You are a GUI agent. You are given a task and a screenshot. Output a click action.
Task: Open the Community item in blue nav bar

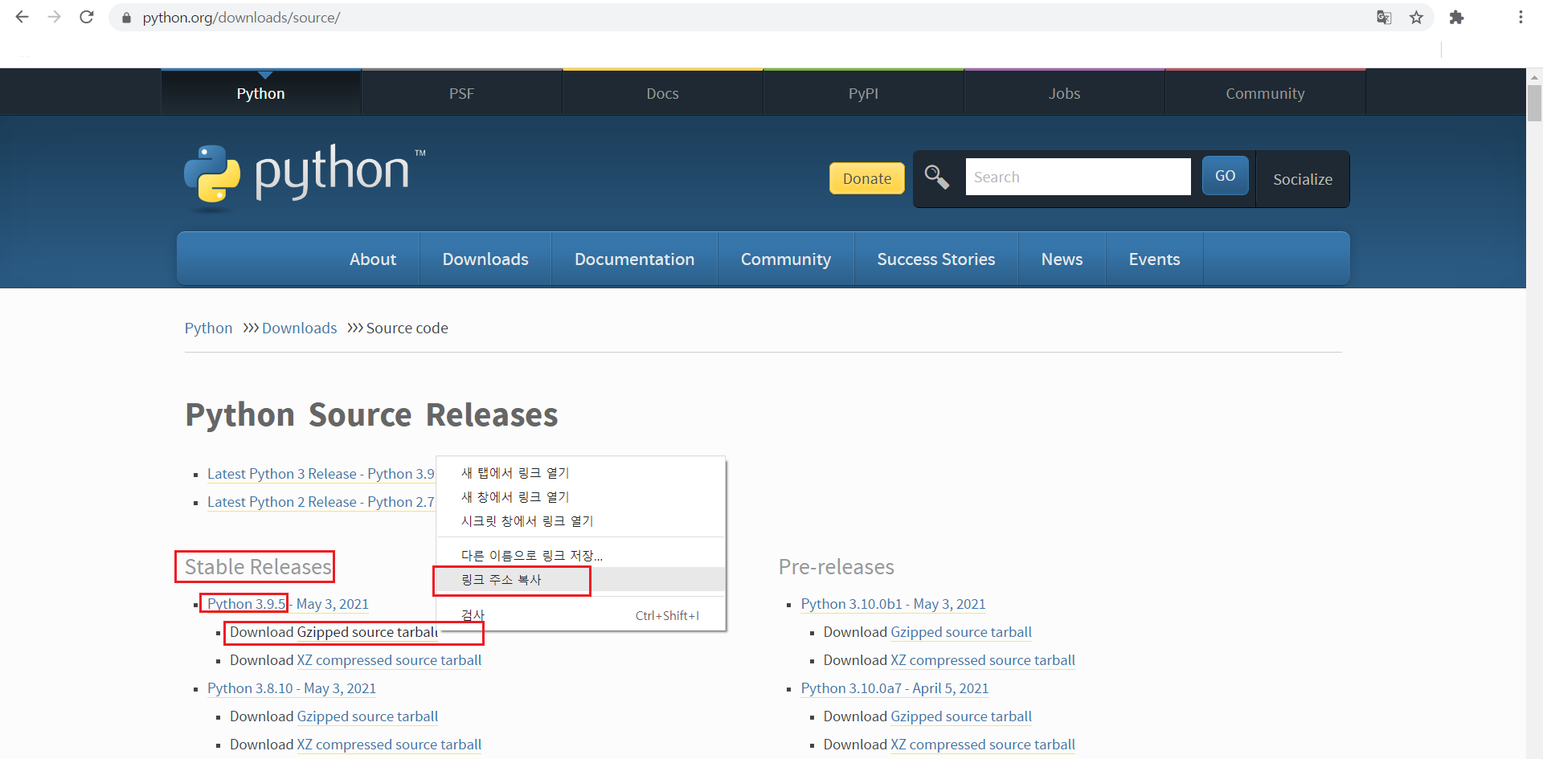tap(786, 259)
